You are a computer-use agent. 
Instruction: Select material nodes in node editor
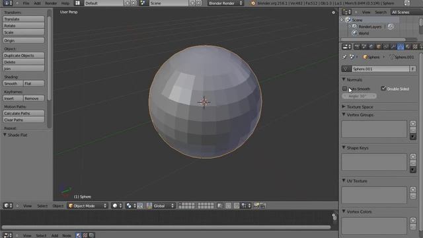(x=79, y=235)
